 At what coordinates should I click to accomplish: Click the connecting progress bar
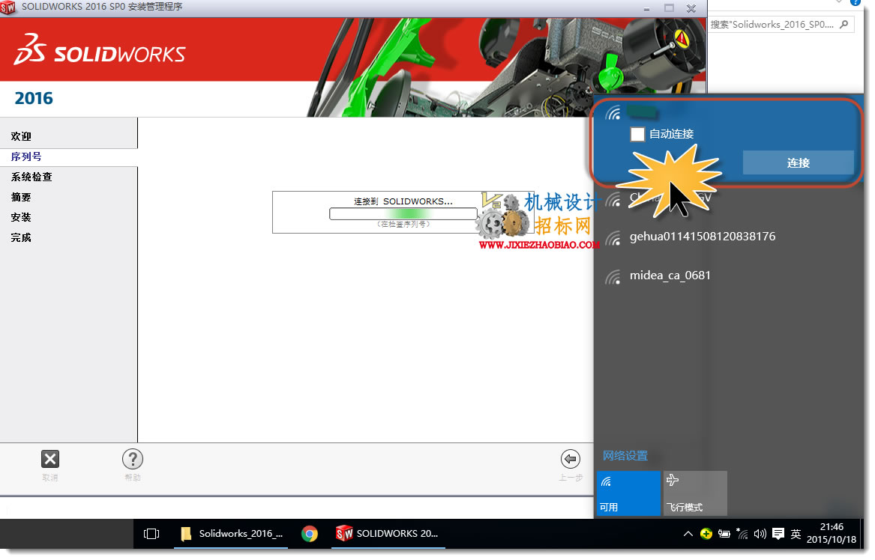pos(403,214)
